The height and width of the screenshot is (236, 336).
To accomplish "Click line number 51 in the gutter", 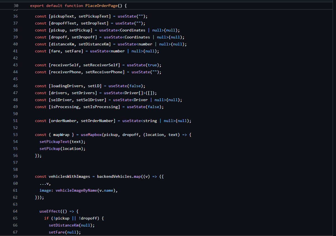I will [x=15, y=121].
